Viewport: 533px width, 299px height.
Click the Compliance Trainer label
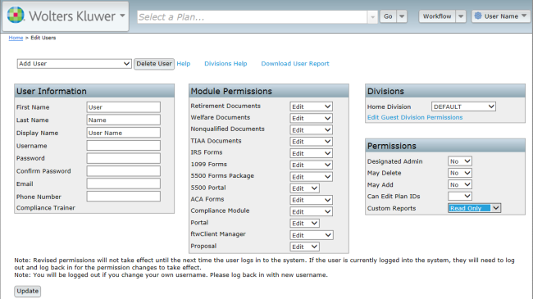(46, 207)
